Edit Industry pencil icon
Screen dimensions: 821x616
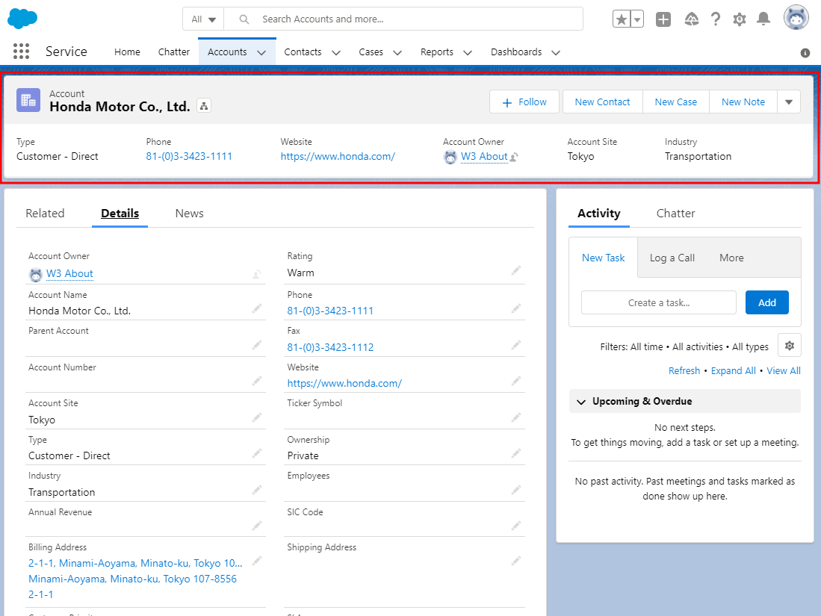pyautogui.click(x=256, y=490)
